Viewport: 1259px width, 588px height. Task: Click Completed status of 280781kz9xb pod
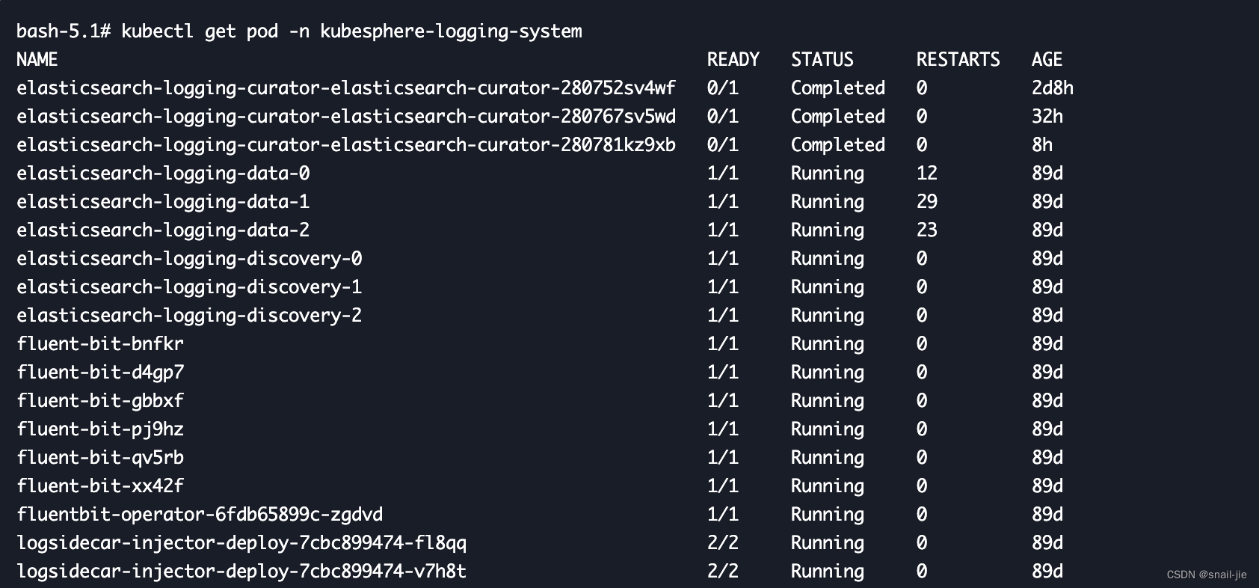point(838,145)
